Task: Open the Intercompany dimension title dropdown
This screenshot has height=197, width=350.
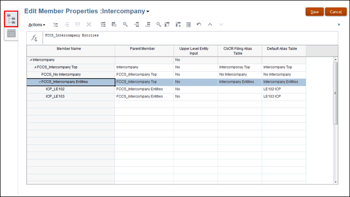Action: click(x=148, y=11)
